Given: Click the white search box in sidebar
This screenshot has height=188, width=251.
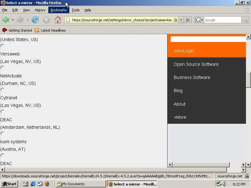Looking at the screenshot, I should [208, 39].
